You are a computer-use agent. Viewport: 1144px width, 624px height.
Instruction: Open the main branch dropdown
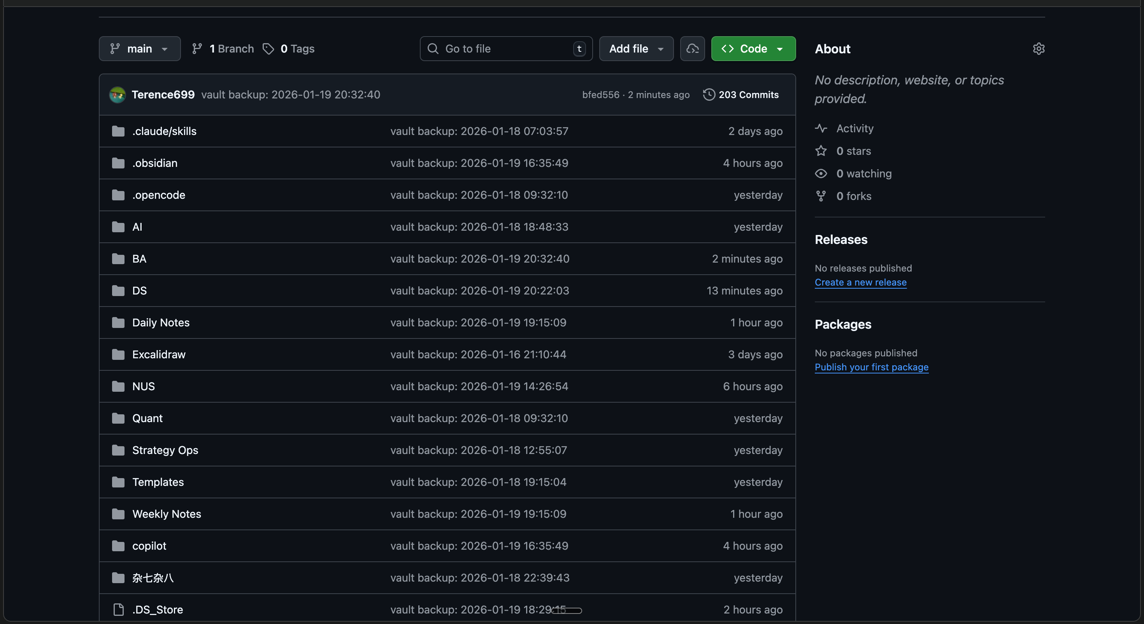pos(139,48)
